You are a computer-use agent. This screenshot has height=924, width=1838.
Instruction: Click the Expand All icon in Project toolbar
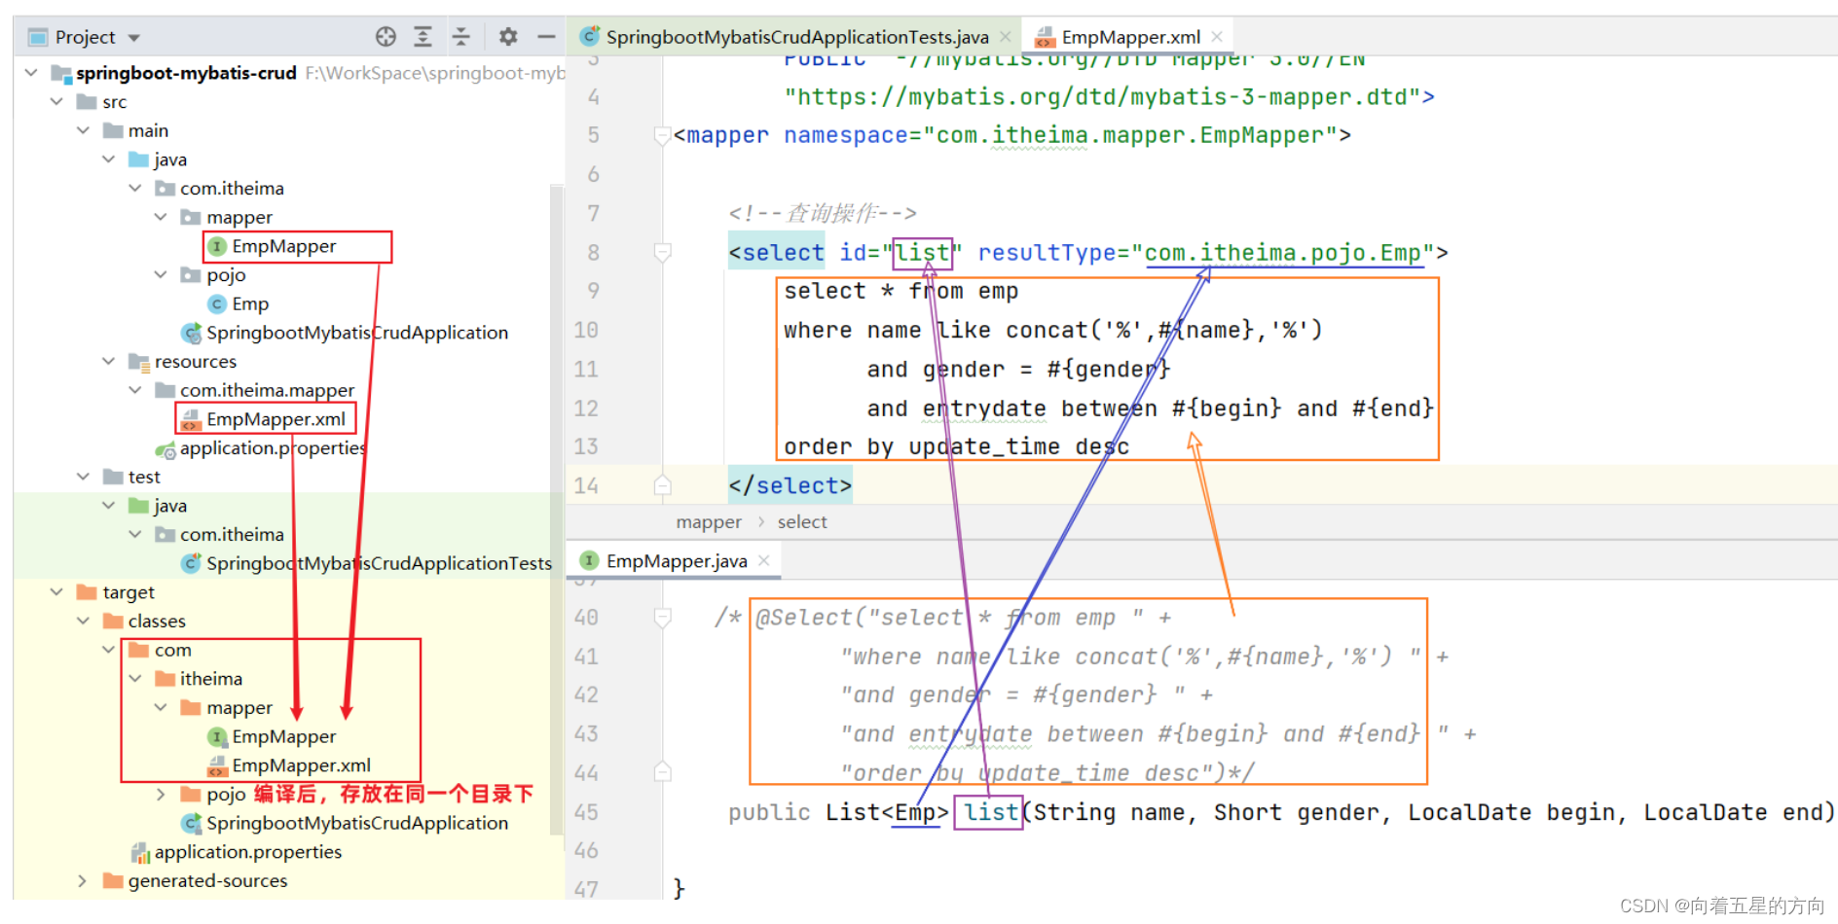tap(423, 37)
